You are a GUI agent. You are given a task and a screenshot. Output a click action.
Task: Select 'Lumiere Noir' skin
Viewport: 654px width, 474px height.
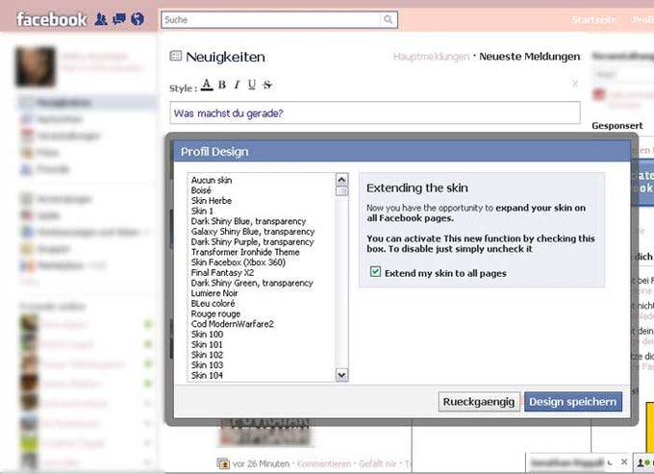[x=214, y=293]
